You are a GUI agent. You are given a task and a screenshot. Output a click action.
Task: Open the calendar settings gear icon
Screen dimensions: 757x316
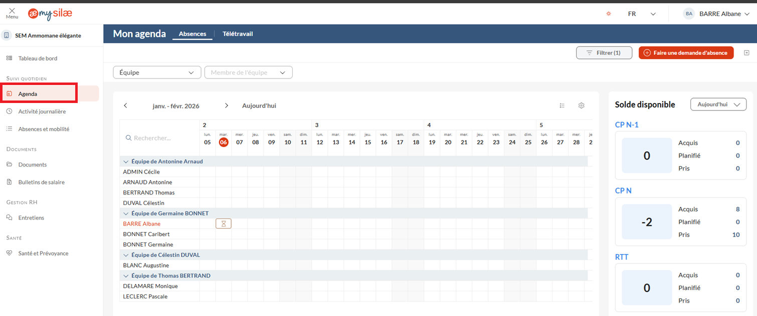(x=582, y=105)
